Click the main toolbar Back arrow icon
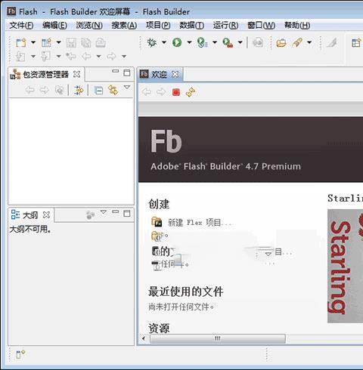The image size is (363, 370). click(x=86, y=56)
